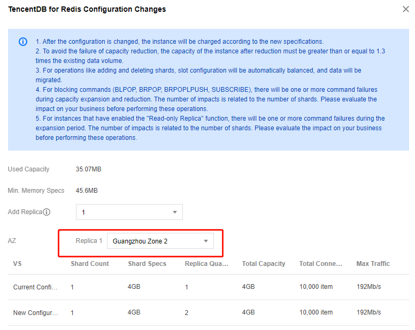Screen dimensions: 415x330
Task: Click the truncated Total Conne... column header
Action: pos(321,264)
